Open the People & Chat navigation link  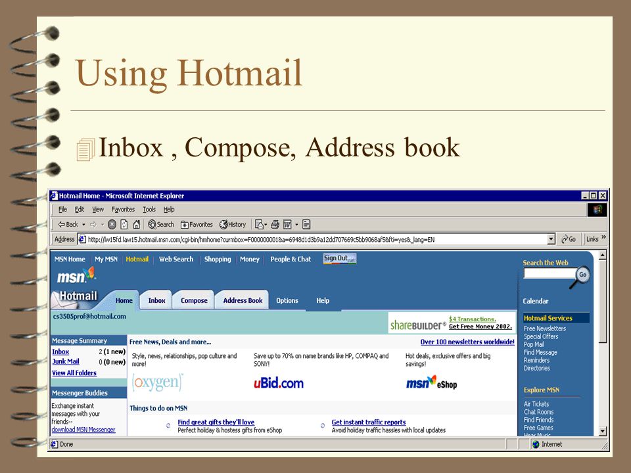291,259
